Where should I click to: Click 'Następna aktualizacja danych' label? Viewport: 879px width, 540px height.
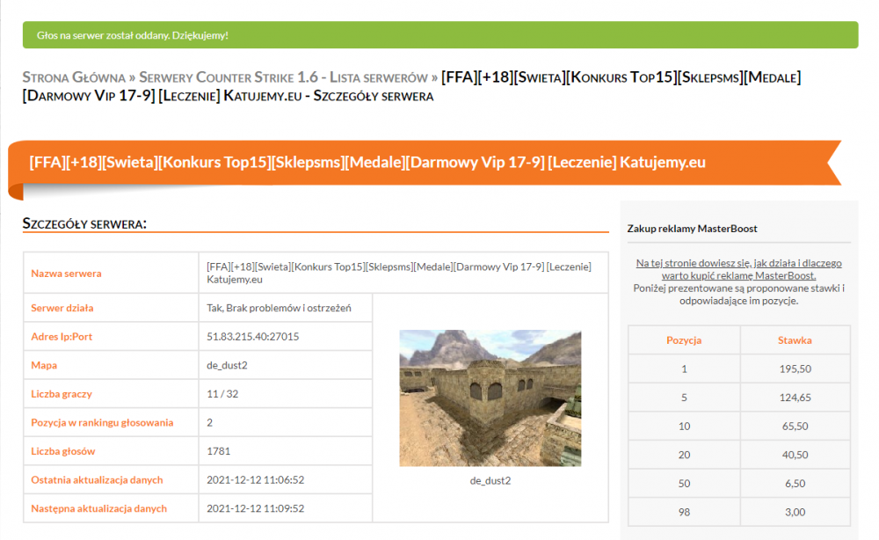(98, 508)
